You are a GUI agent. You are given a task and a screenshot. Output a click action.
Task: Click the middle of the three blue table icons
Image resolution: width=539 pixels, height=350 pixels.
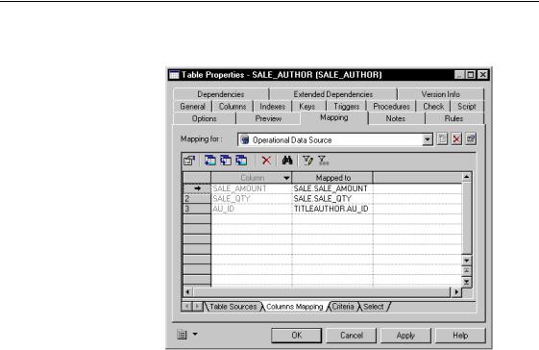(x=226, y=161)
